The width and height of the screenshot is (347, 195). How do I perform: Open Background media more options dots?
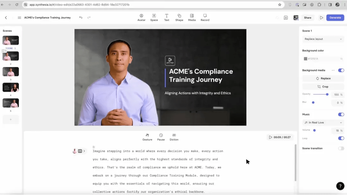pos(333,70)
